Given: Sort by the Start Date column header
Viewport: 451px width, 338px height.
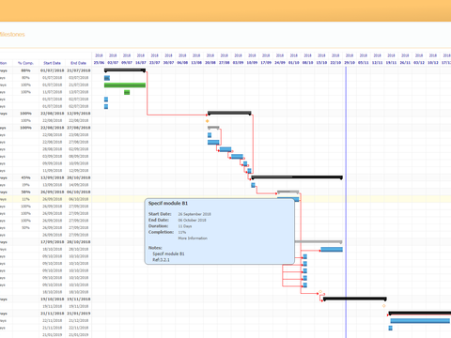Looking at the screenshot, I should pyautogui.click(x=52, y=63).
